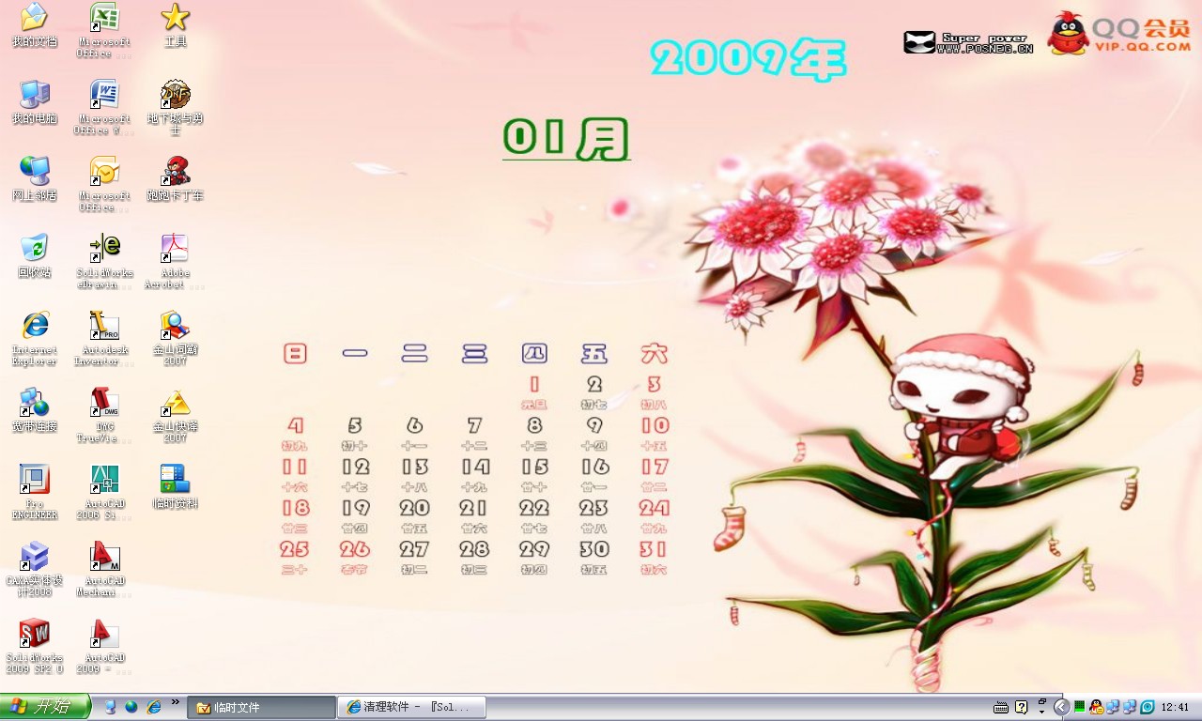The width and height of the screenshot is (1202, 721).
Task: Open the QQ penguin tray icon
Action: (1096, 707)
